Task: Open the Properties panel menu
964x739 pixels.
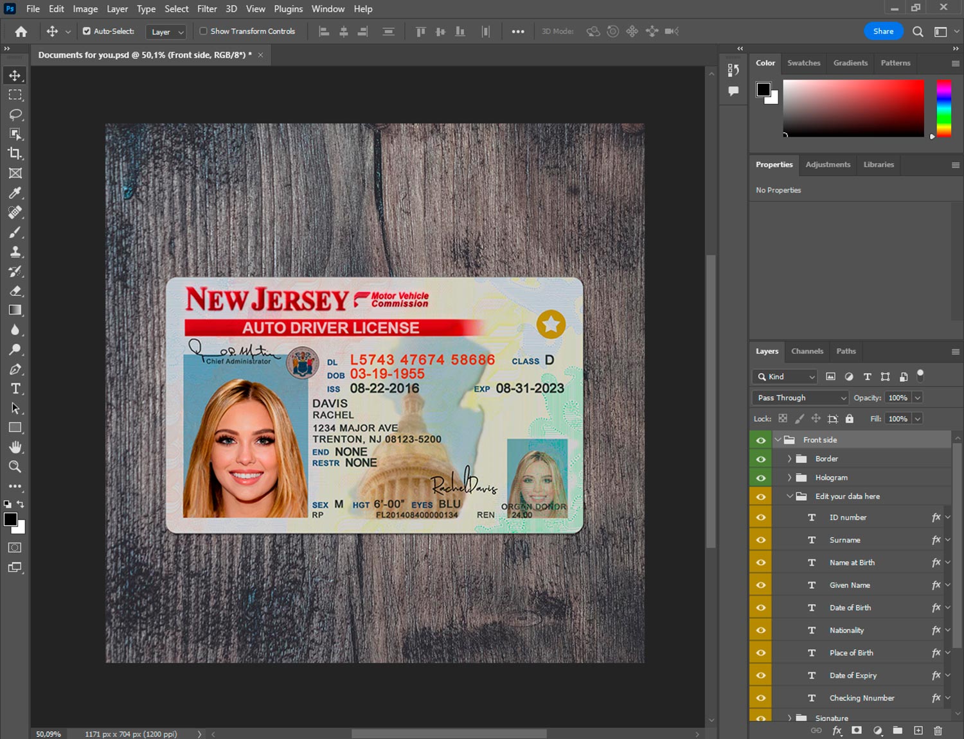Action: [955, 165]
